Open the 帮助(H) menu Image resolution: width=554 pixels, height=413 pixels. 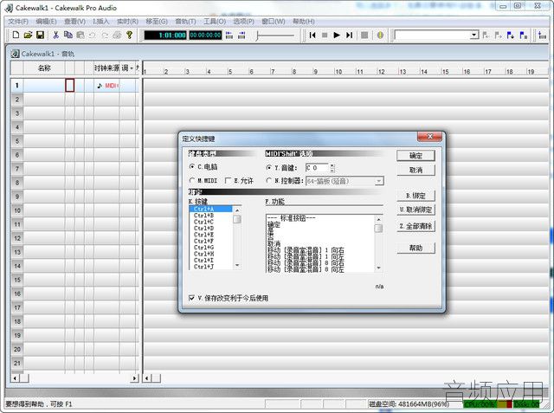(304, 22)
